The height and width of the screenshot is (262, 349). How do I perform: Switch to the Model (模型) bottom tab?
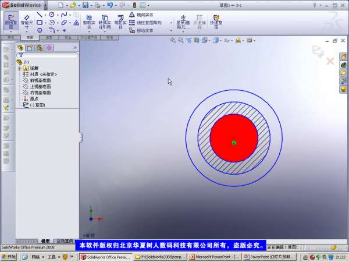(x=45, y=241)
